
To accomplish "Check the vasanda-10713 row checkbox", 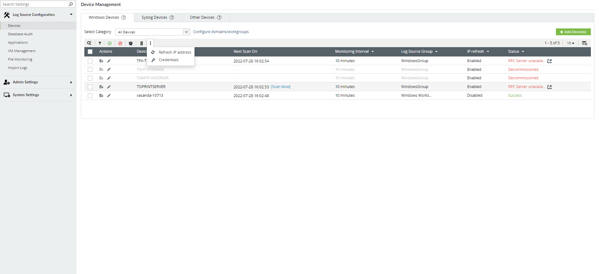I will [90, 95].
